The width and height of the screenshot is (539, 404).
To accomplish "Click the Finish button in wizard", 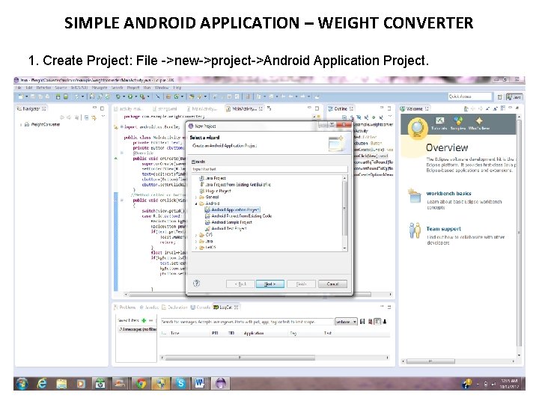I will (301, 284).
